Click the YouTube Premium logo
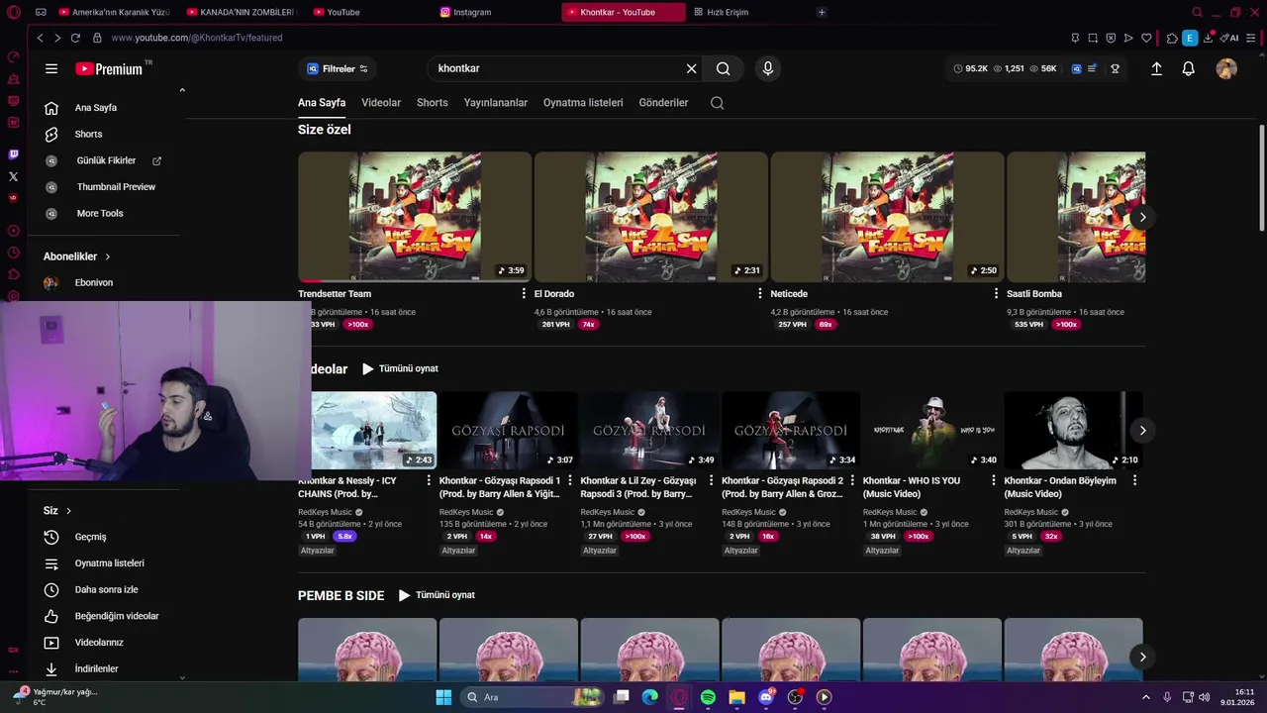 pyautogui.click(x=109, y=68)
